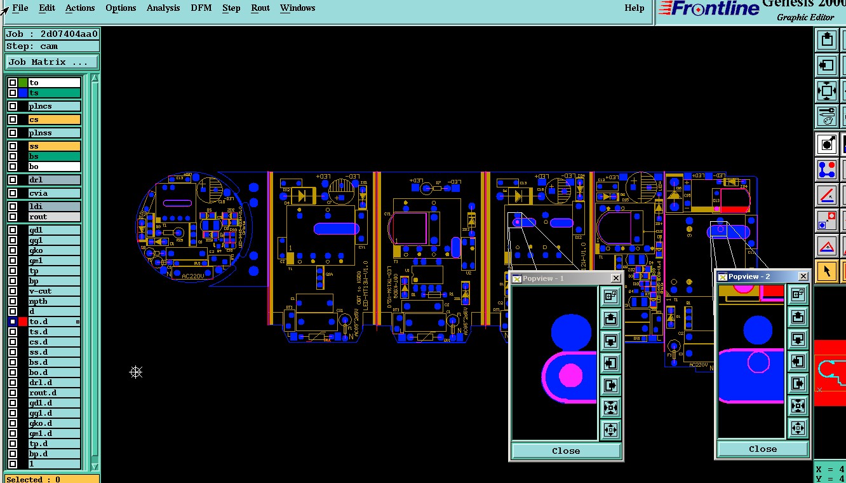The height and width of the screenshot is (483, 846).
Task: Zoom out icon in Popview 1
Action: (x=610, y=429)
